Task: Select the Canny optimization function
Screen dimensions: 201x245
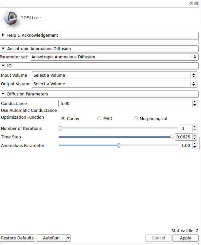Action: (63, 119)
